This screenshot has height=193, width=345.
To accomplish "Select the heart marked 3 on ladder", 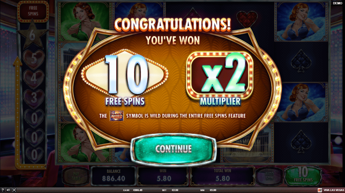I will [x=34, y=99].
